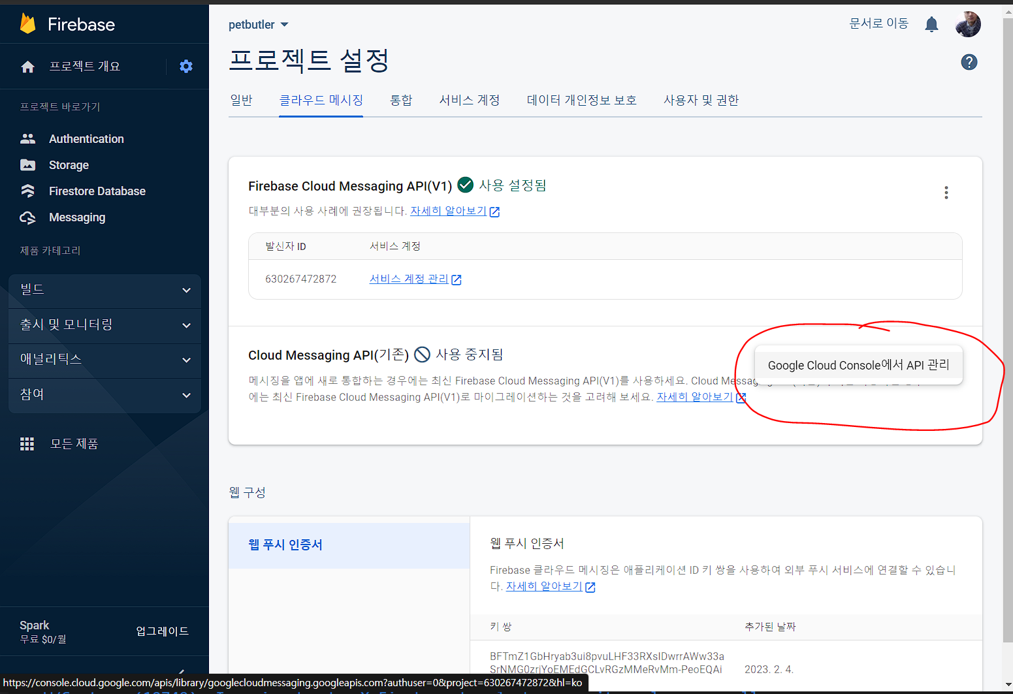Click the Messaging cloud icon

pyautogui.click(x=27, y=217)
